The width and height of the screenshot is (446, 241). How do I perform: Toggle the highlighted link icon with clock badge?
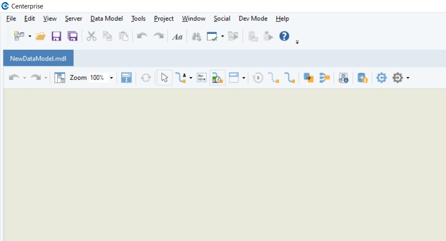click(x=218, y=78)
